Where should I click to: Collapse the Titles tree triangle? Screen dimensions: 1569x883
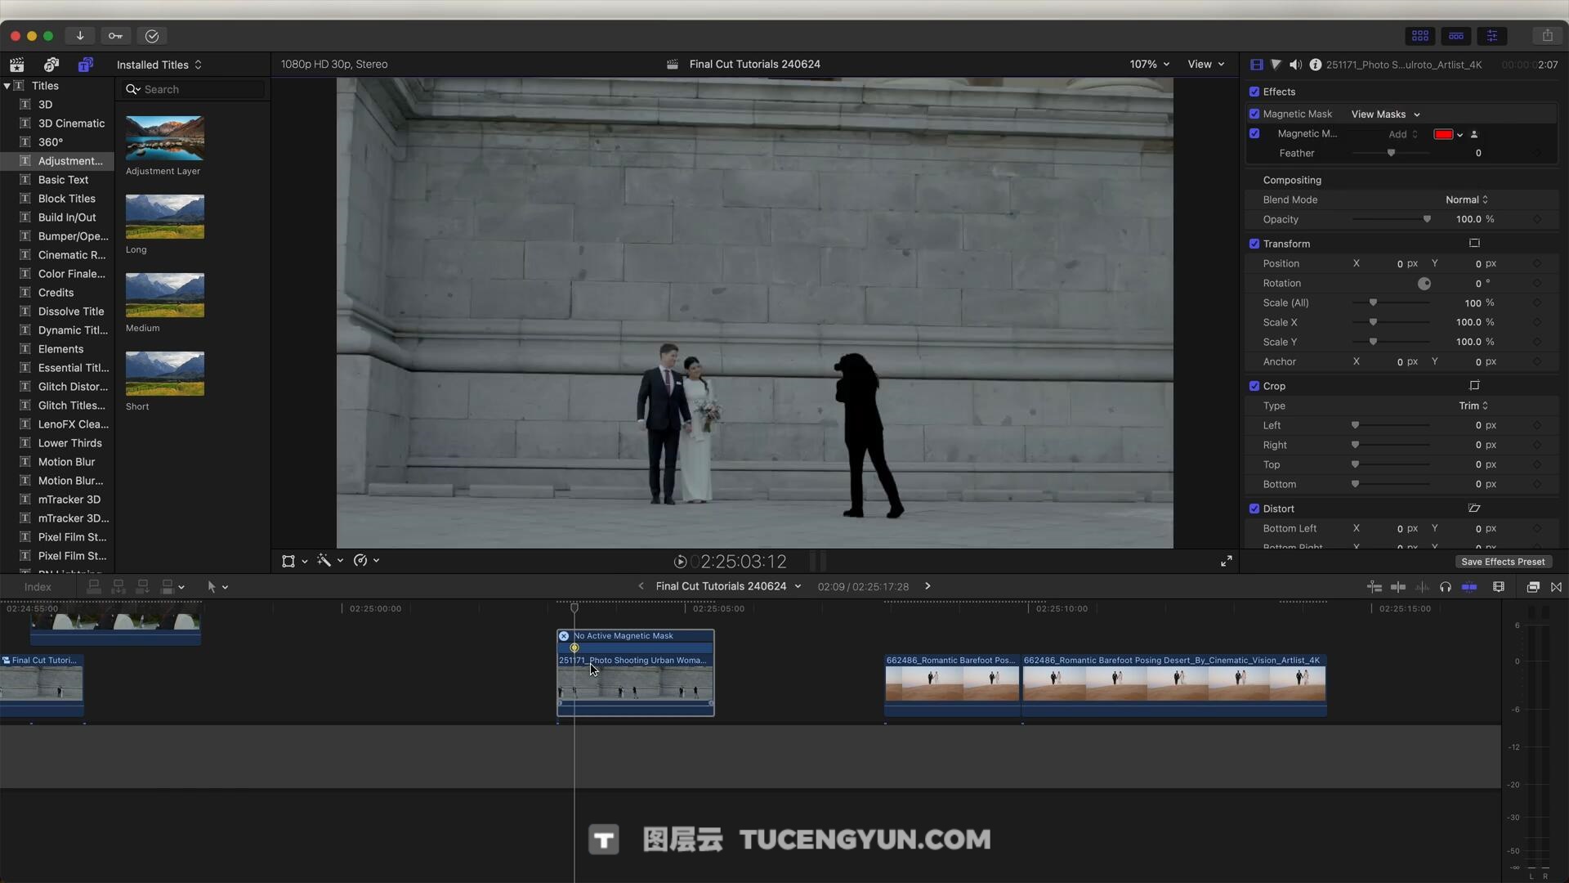pos(7,86)
